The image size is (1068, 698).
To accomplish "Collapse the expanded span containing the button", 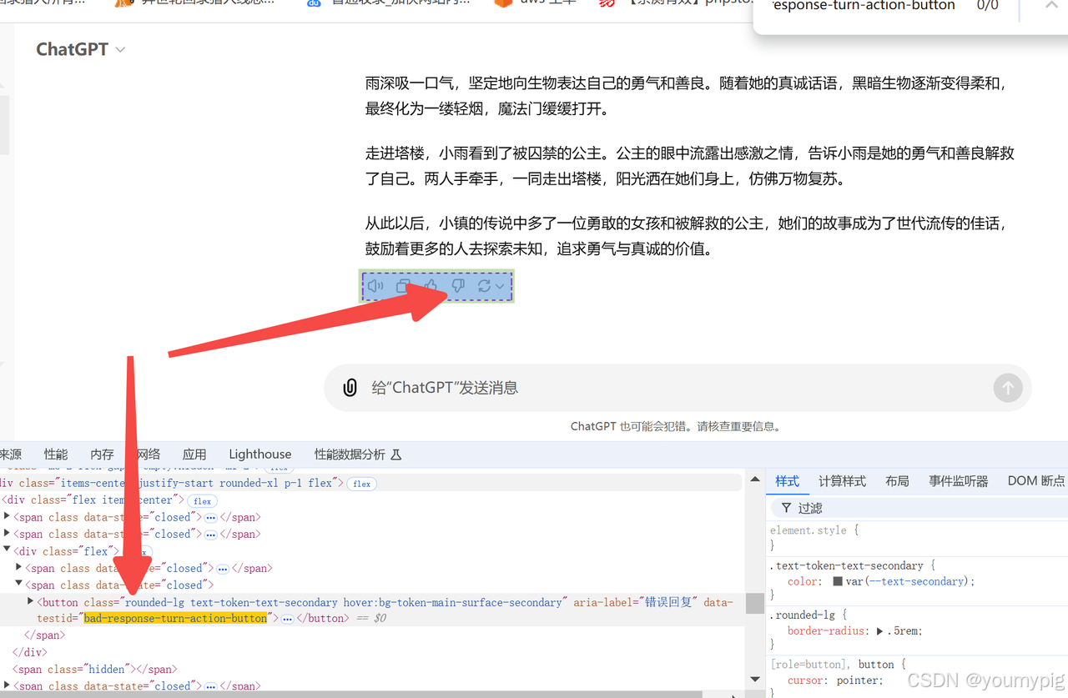I will [x=19, y=585].
